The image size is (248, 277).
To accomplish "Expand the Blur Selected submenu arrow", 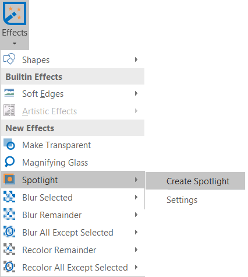I will pos(136,197).
